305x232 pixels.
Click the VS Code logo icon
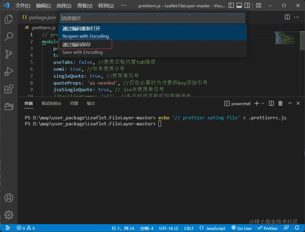tap(6, 5)
